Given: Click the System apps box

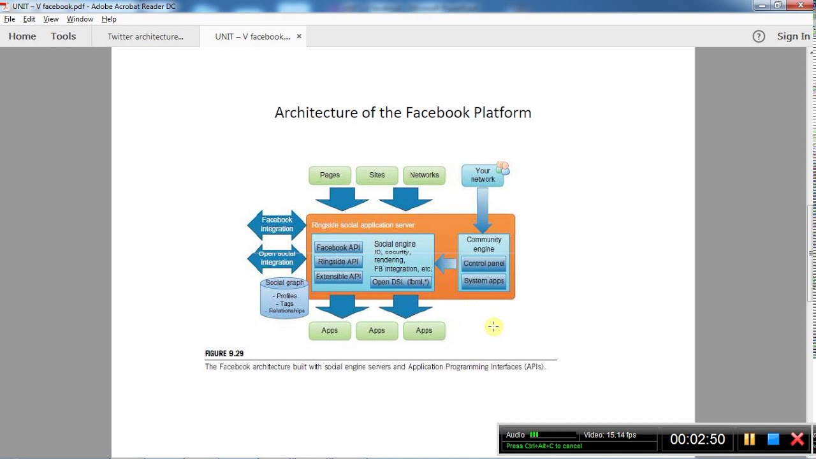Looking at the screenshot, I should [x=484, y=281].
